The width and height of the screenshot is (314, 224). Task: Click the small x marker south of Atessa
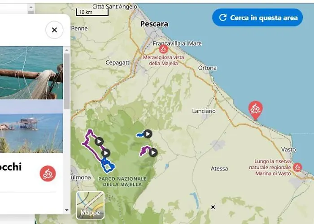pyautogui.click(x=213, y=207)
